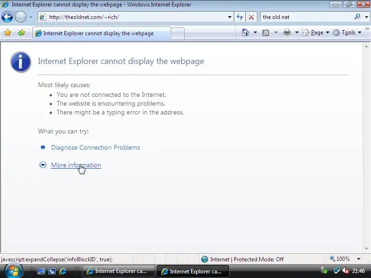
Task: Click the address bar with theoldnet.com URL
Action: click(x=135, y=17)
